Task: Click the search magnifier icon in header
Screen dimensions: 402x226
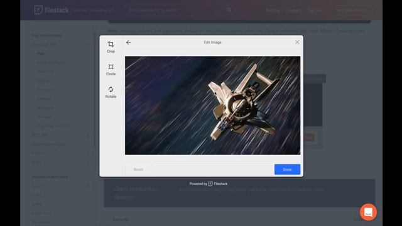Action: coord(229,10)
